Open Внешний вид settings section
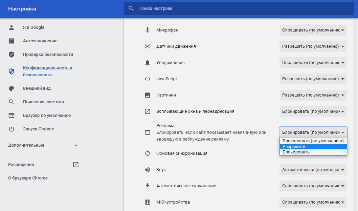Image resolution: width=358 pixels, height=211 pixels. tap(37, 88)
